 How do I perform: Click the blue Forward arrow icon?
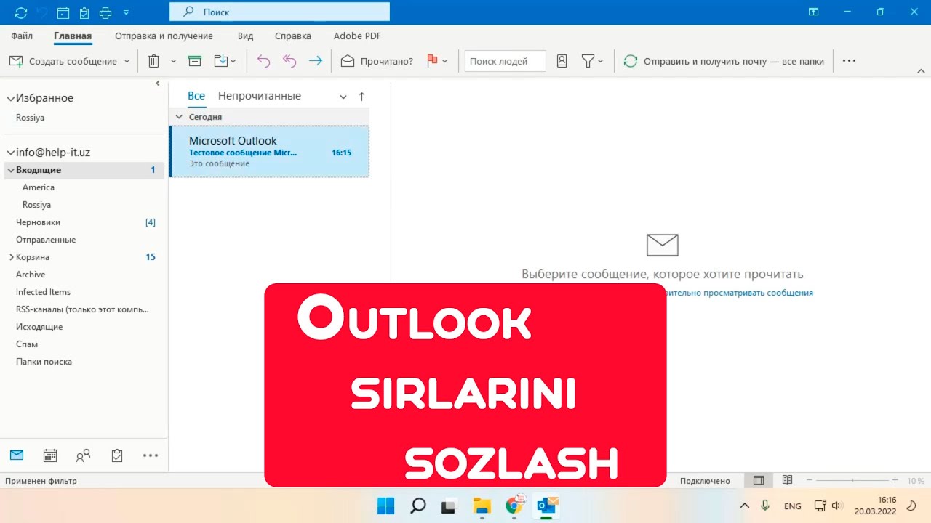pyautogui.click(x=315, y=61)
